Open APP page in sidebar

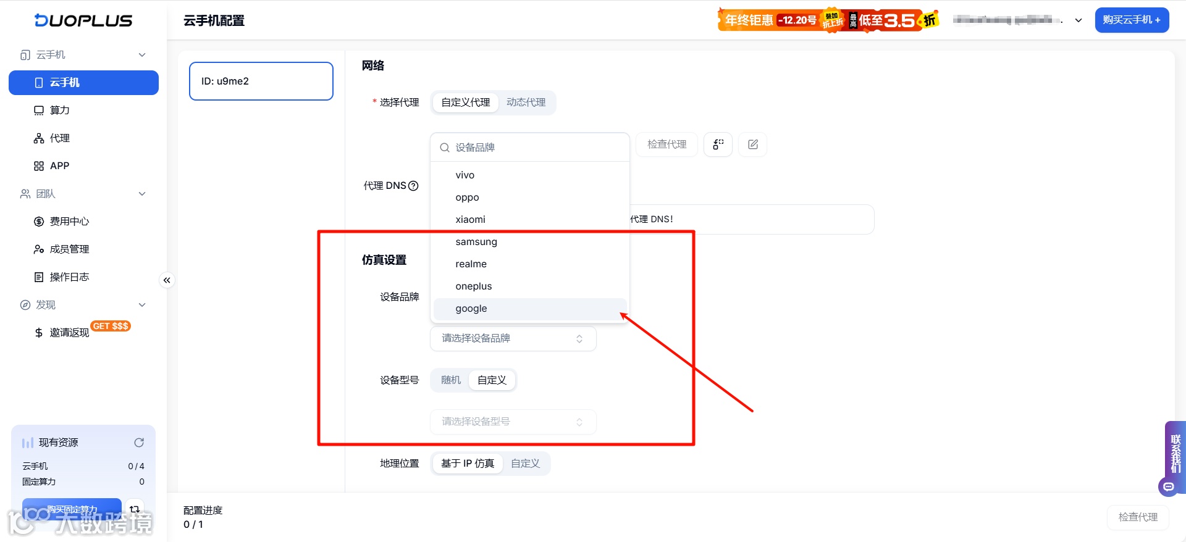[83, 166]
